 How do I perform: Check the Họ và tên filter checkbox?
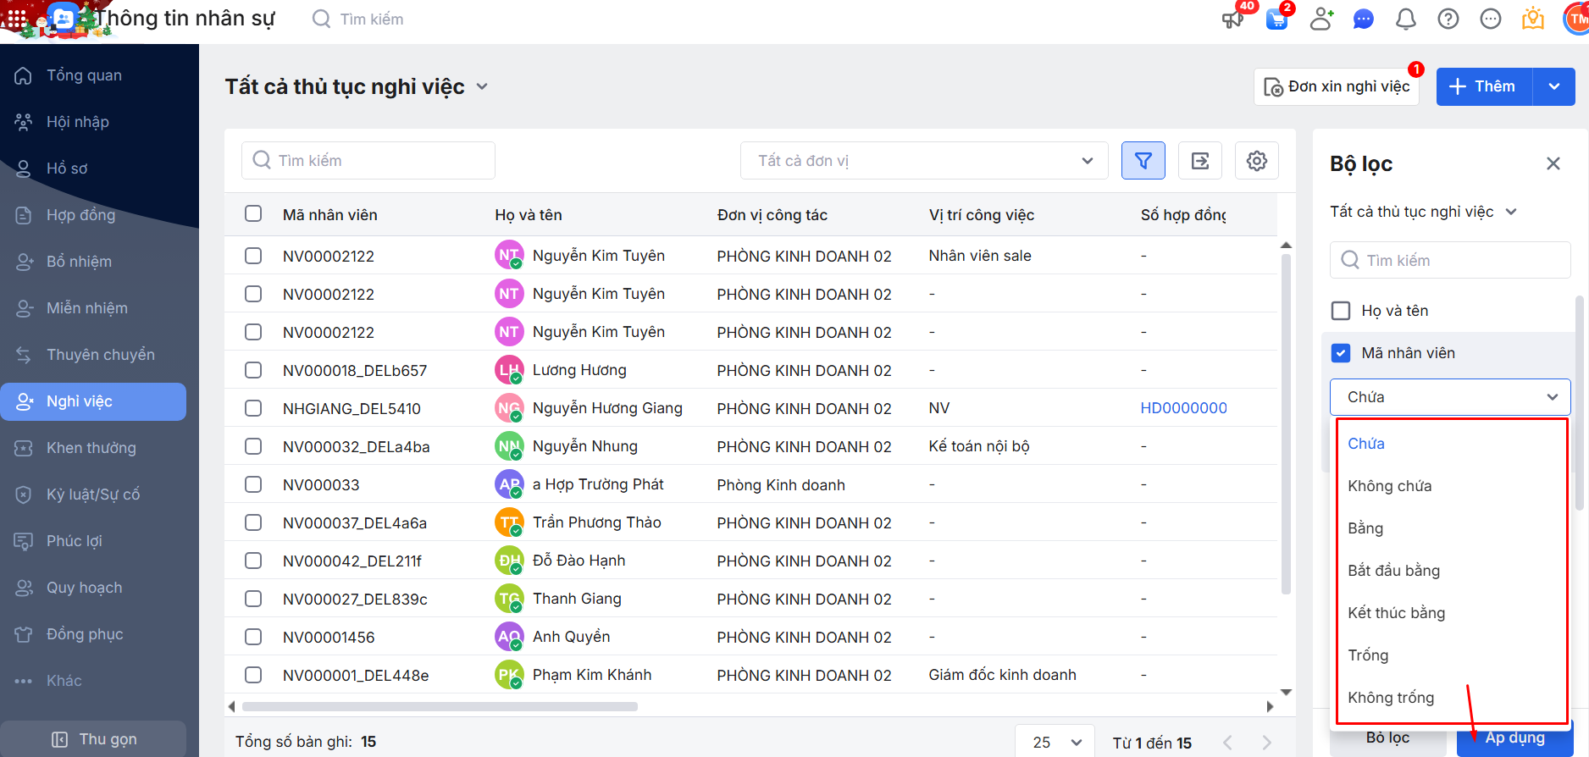click(1341, 311)
